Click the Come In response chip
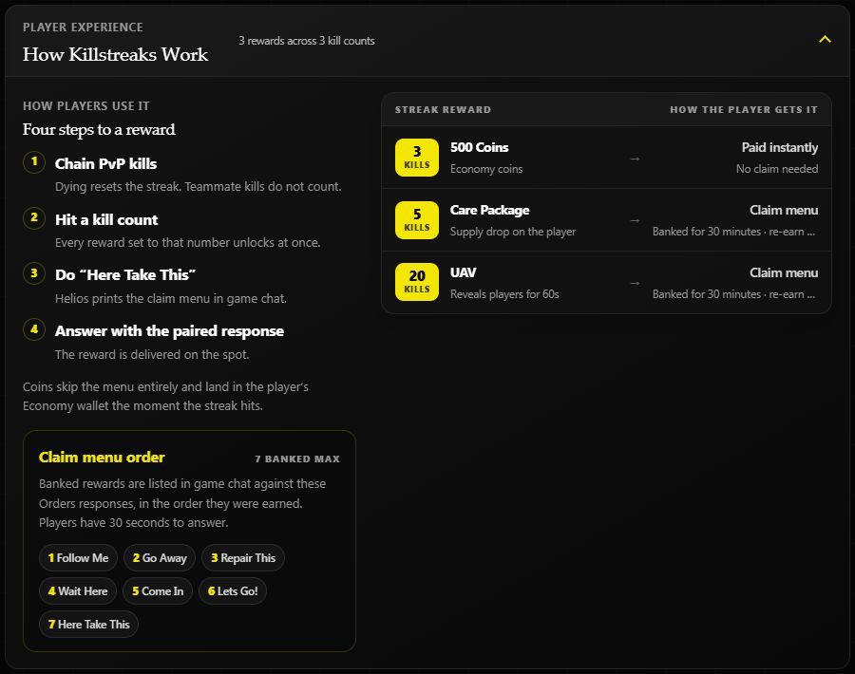Viewport: 855px width, 674px height. pyautogui.click(x=158, y=591)
